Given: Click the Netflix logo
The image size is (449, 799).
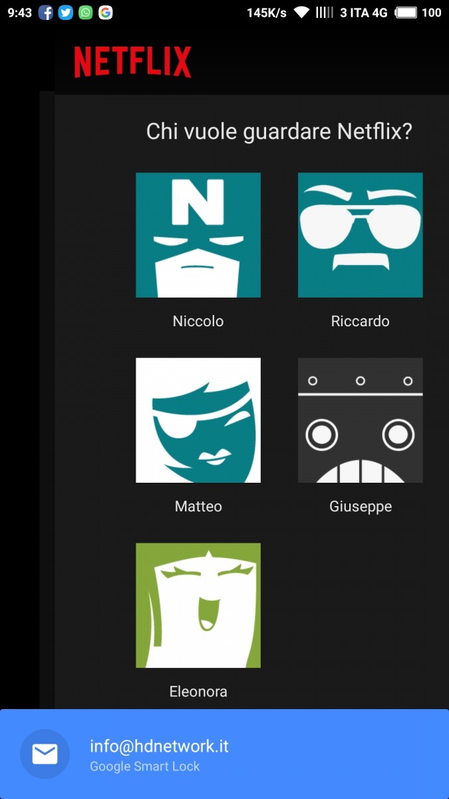Looking at the screenshot, I should 132,62.
